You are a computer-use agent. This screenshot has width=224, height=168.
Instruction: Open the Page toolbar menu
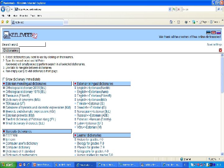204,22
